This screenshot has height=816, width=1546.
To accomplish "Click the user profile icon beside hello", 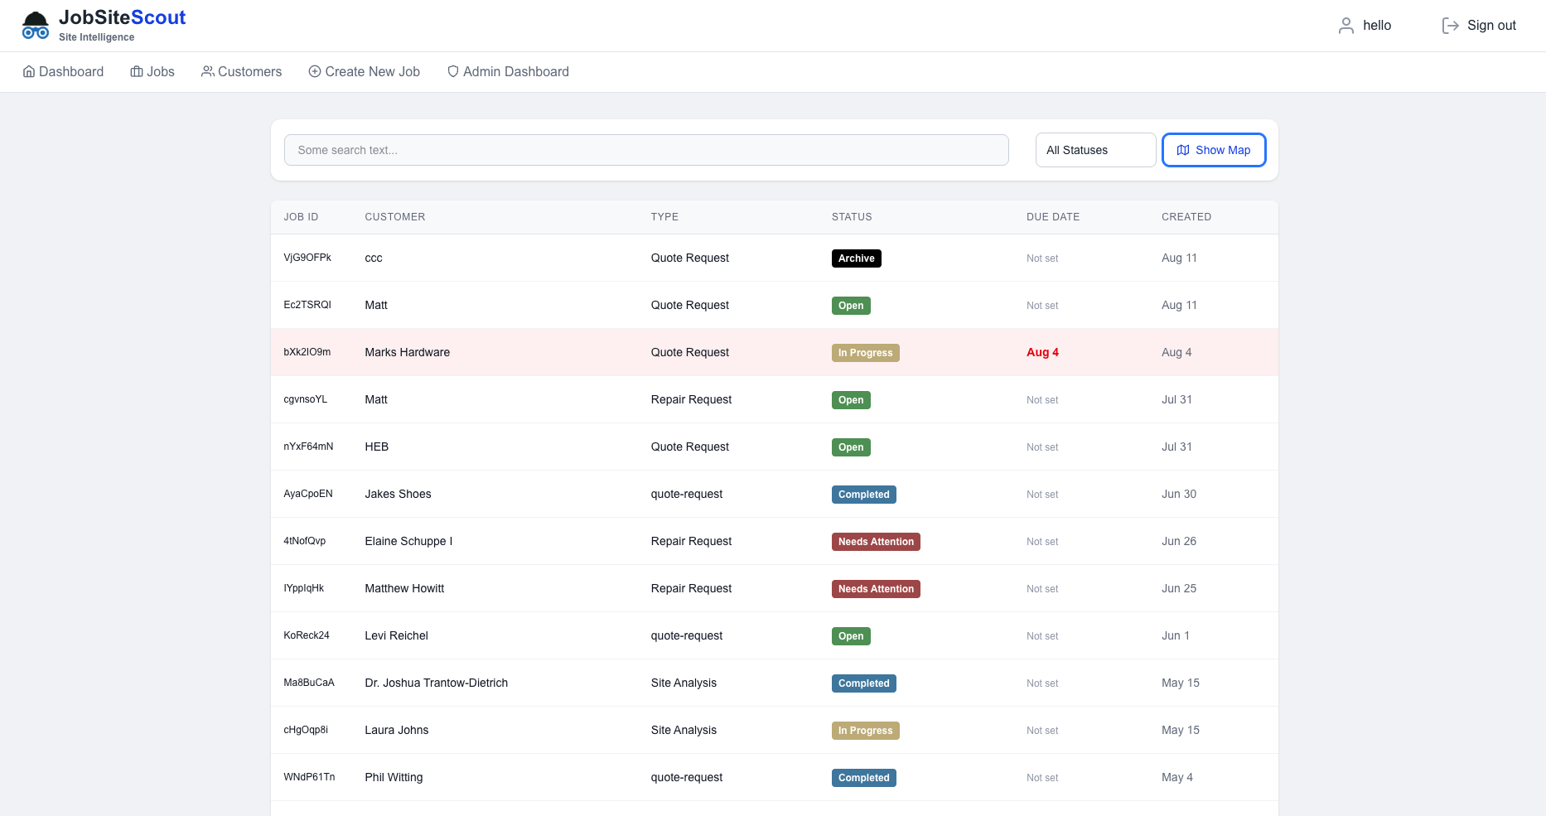I will click(x=1346, y=26).
